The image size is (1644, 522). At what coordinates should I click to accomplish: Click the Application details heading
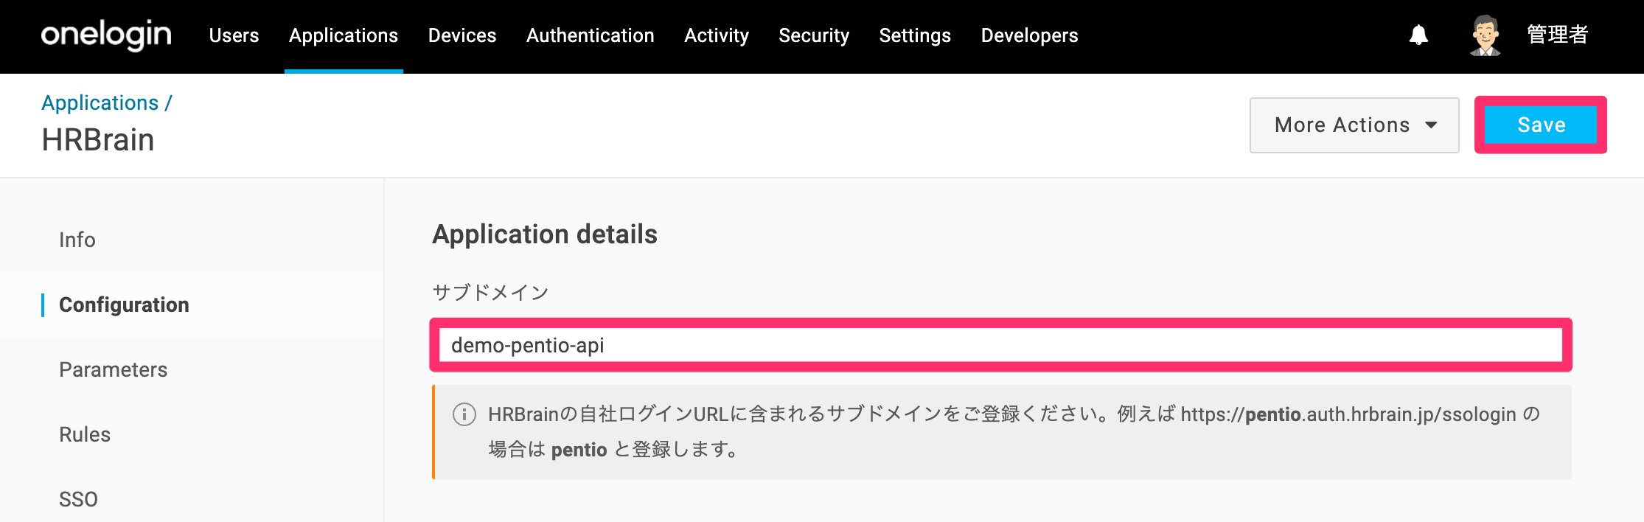[545, 234]
